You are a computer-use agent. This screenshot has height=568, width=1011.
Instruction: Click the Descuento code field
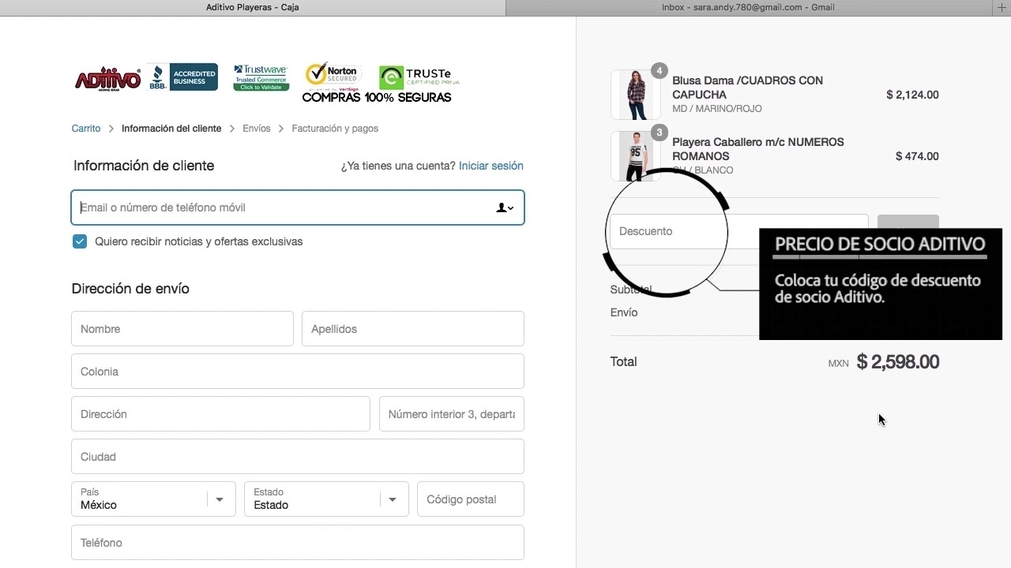pyautogui.click(x=739, y=231)
